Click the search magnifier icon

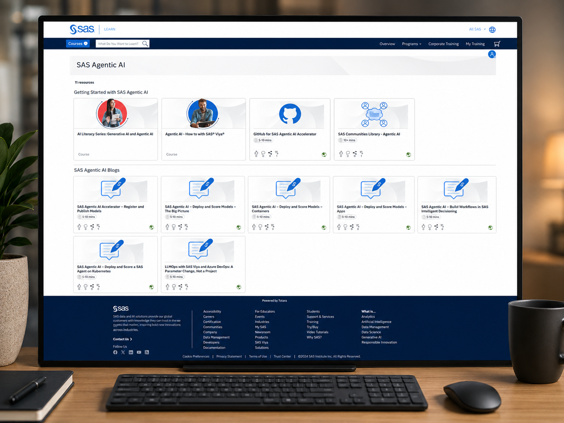[145, 44]
